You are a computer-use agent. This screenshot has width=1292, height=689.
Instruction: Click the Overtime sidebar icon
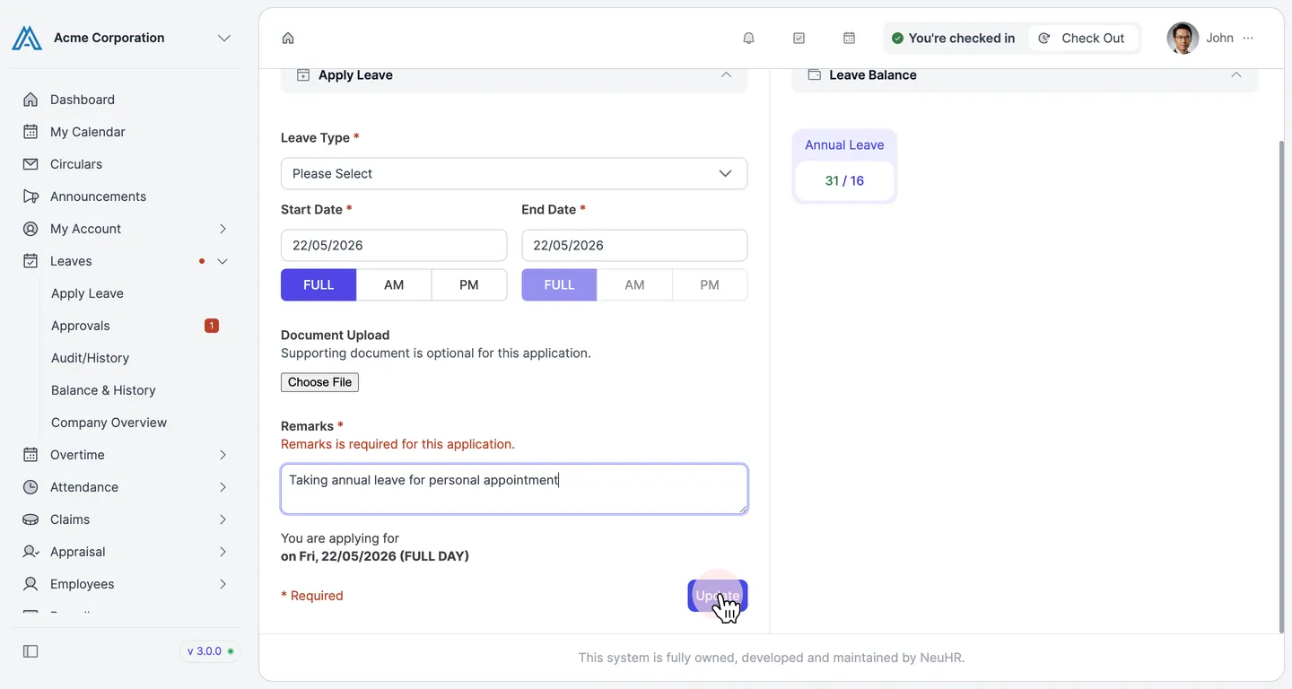click(31, 455)
